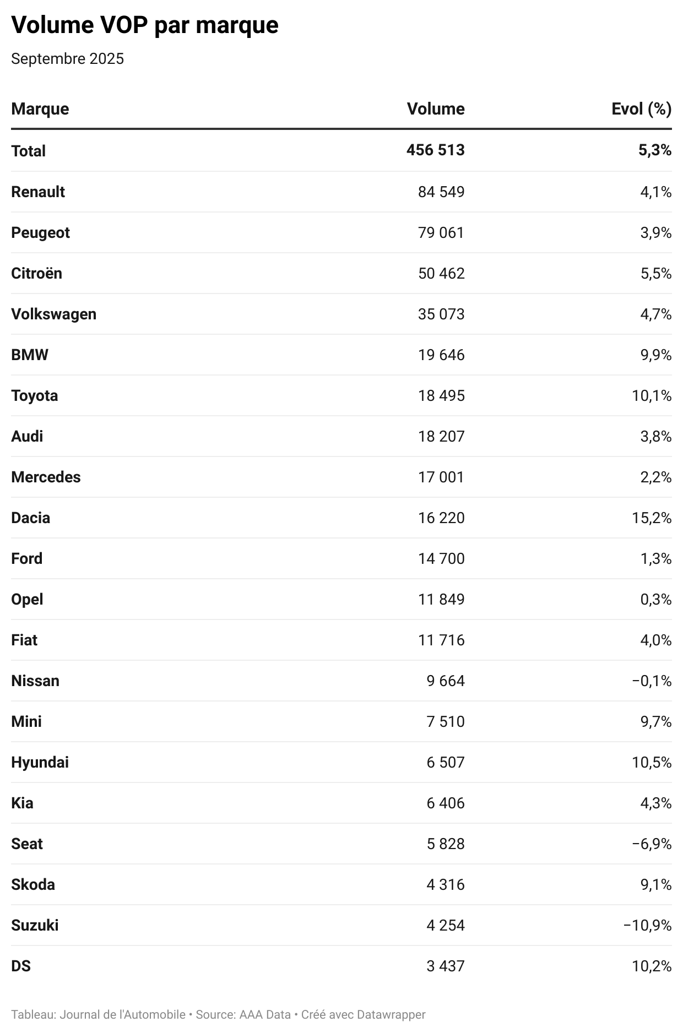Image resolution: width=683 pixels, height=1033 pixels.
Task: Select the Hyundai brand name
Action: click(40, 762)
